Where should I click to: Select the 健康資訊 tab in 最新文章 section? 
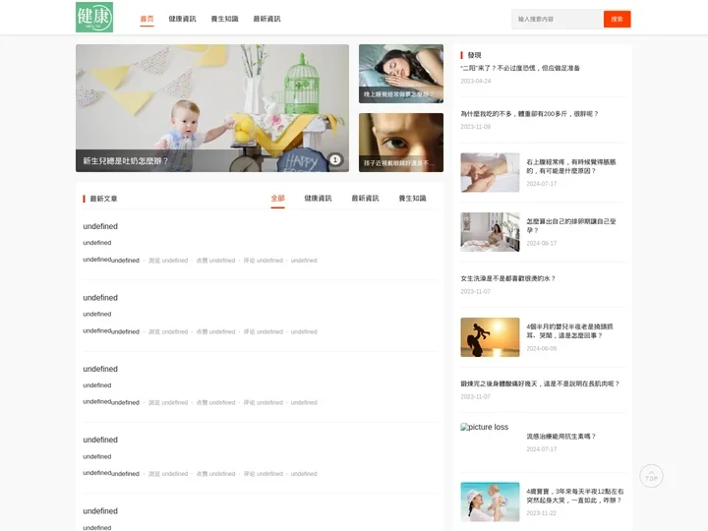(318, 199)
